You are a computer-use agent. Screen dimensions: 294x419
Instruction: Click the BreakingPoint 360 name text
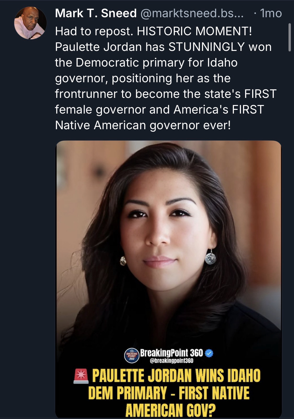click(172, 353)
